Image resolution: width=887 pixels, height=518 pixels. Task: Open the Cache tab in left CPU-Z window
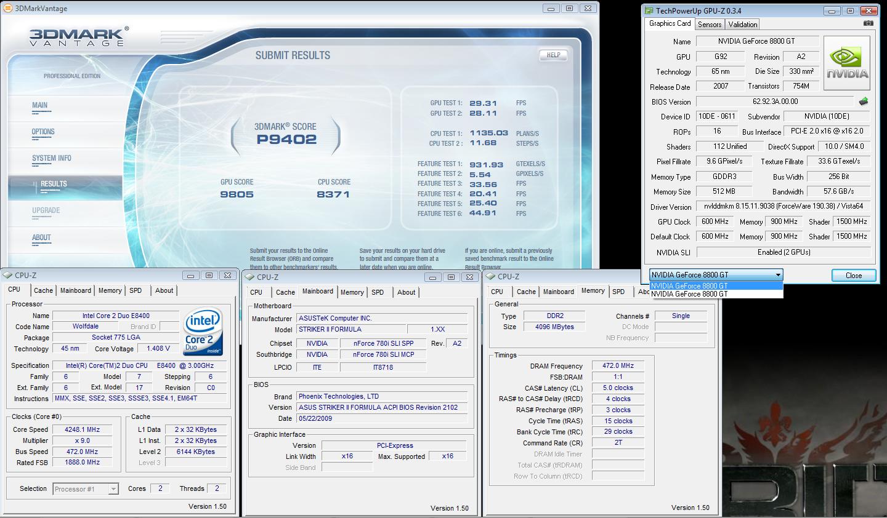pos(43,290)
